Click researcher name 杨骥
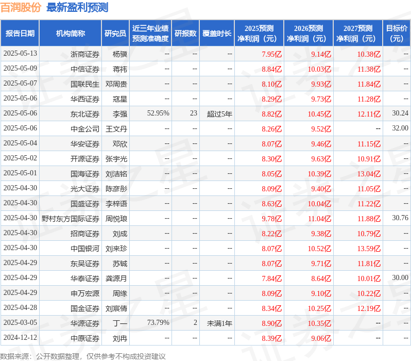Image resolution: width=411 pixels, height=361 pixels. point(120,54)
